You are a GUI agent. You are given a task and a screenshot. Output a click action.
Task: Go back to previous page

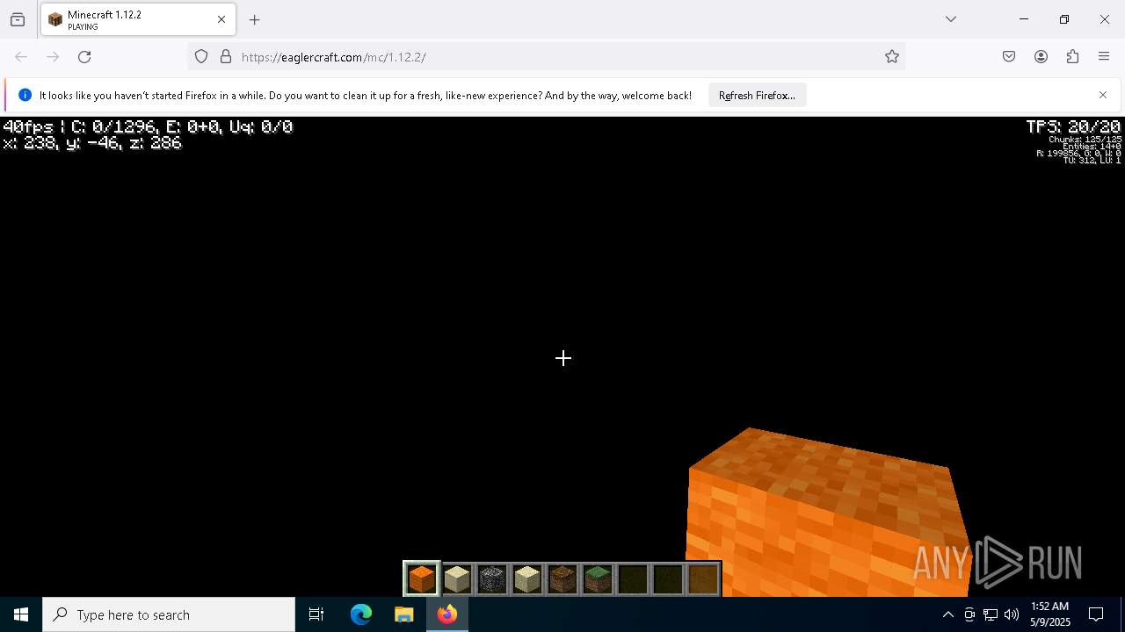21,57
